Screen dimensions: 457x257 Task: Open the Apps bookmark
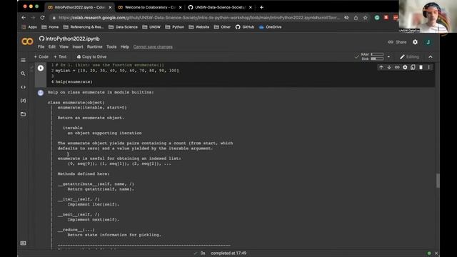pos(29,27)
